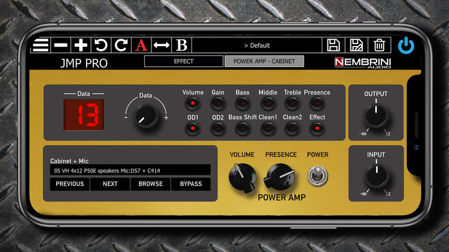Screen dimensions: 449x252
Task: Undo the last change
Action: (x=101, y=45)
